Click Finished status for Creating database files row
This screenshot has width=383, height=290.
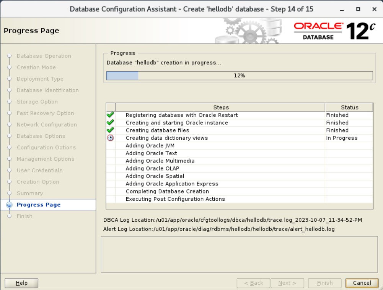click(x=349, y=130)
